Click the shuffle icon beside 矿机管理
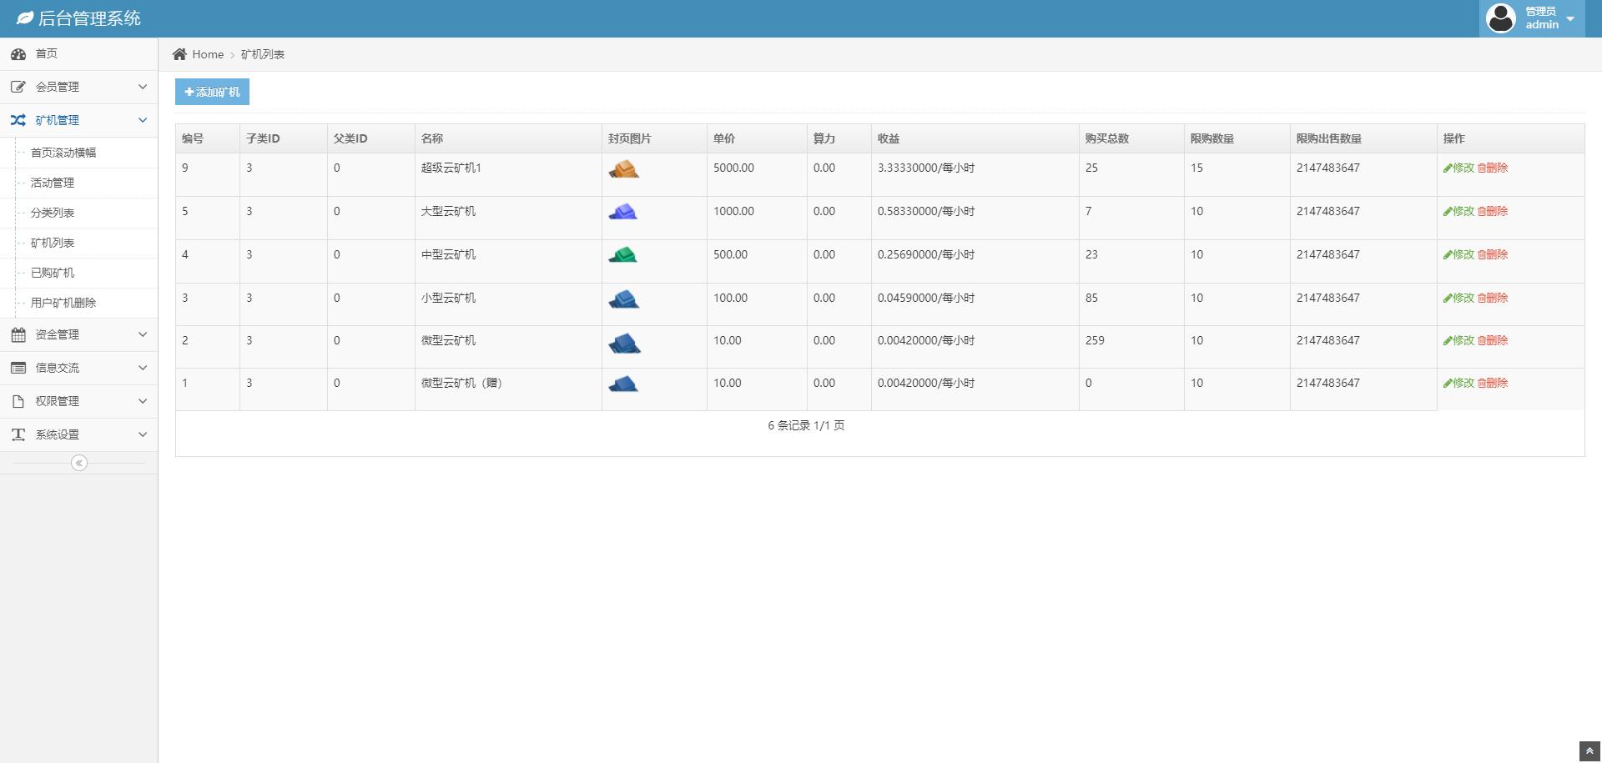 [x=18, y=120]
